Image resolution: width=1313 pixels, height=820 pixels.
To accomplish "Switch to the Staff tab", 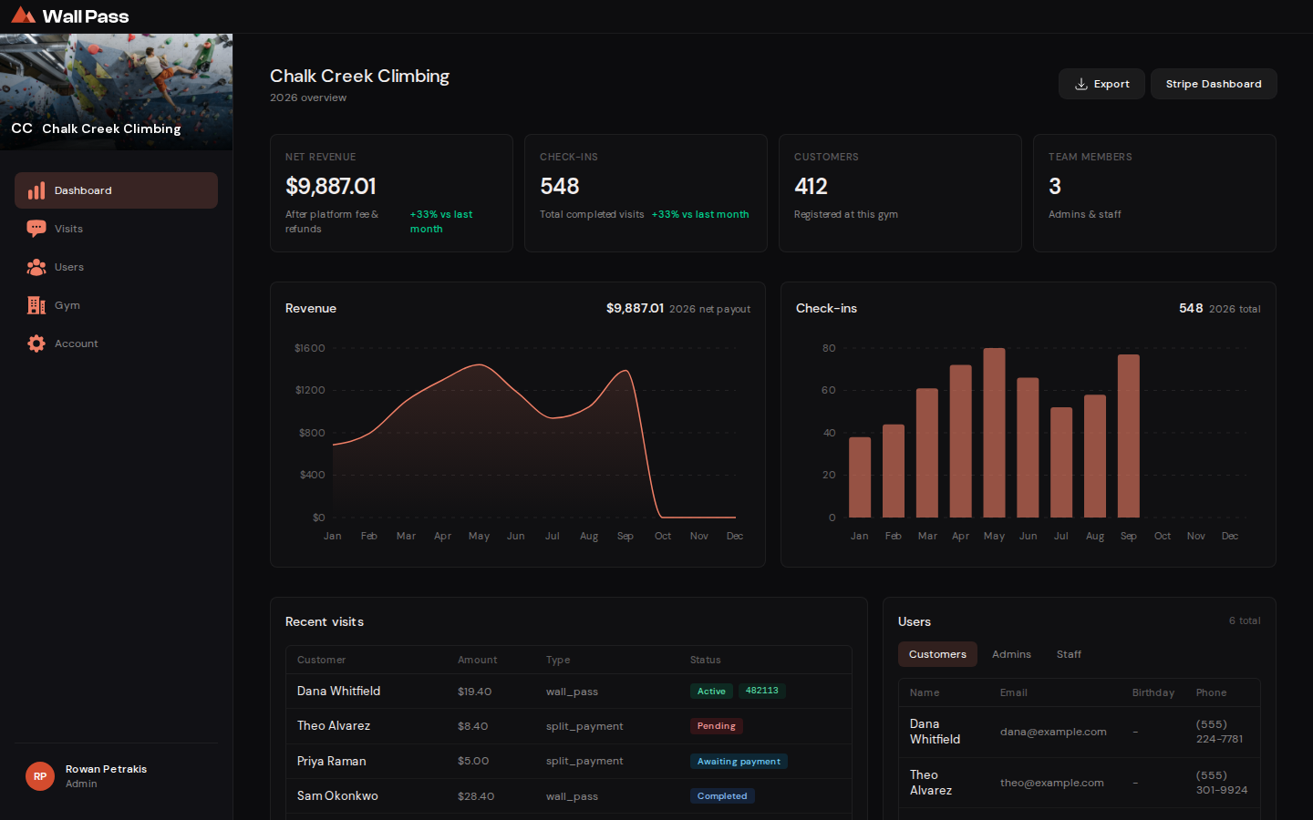I will tap(1069, 654).
